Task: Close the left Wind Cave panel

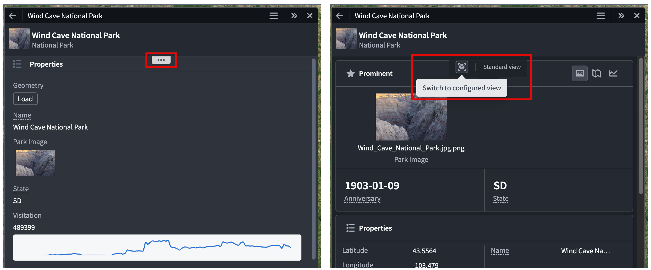Action: click(x=310, y=16)
